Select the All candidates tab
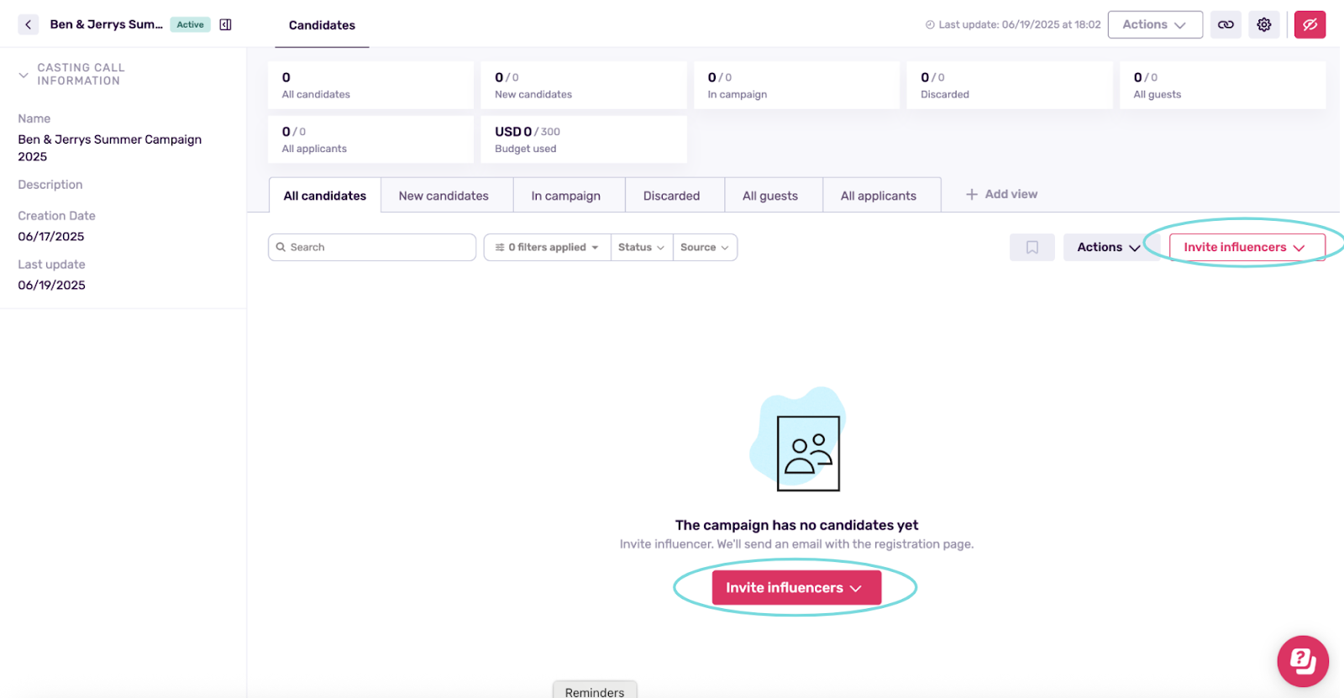 click(x=325, y=195)
